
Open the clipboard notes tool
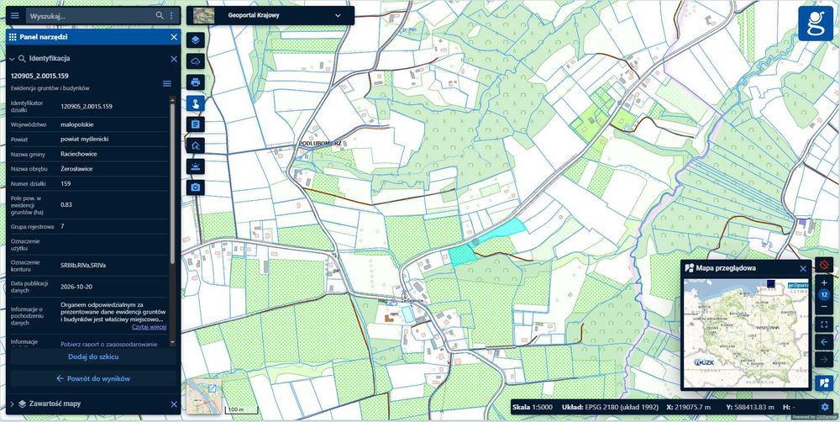pyautogui.click(x=196, y=124)
